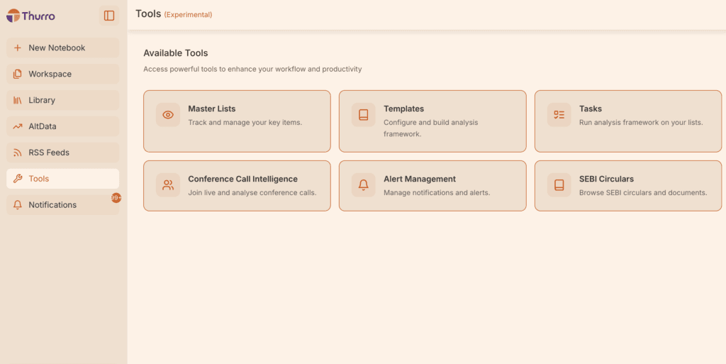Click 'Access powerful tools to enhance your workflow' text
The image size is (726, 364).
pyautogui.click(x=252, y=69)
